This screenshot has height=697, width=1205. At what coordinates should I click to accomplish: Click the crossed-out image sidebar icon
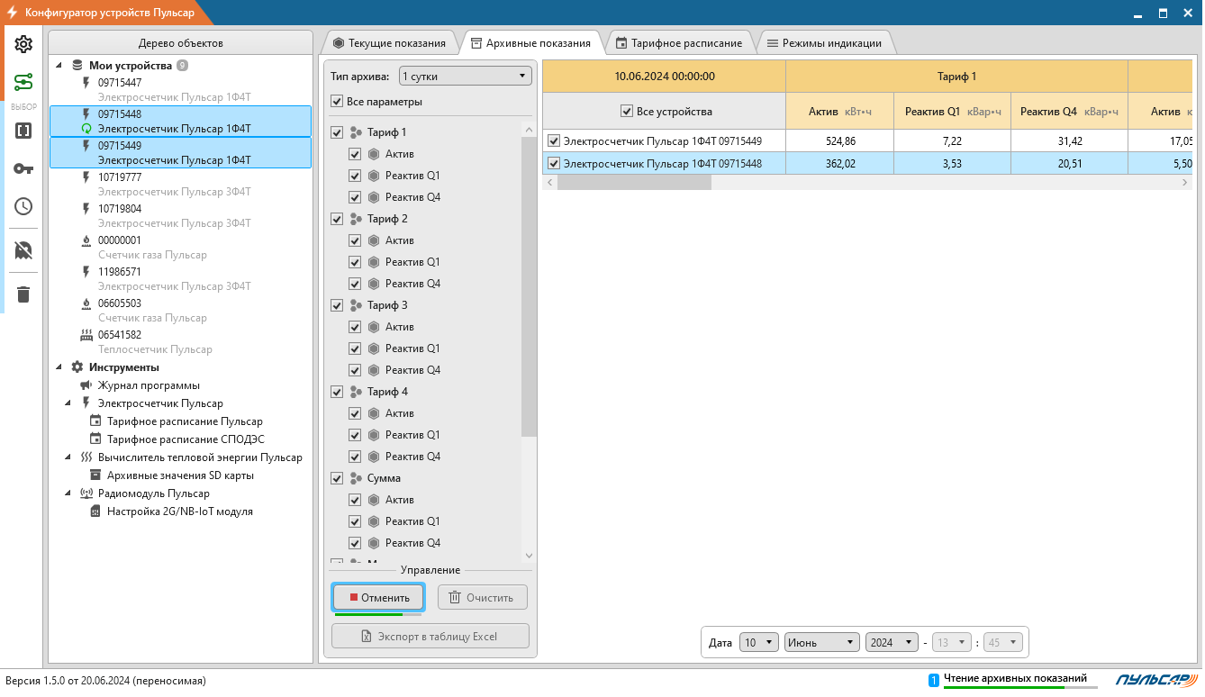tap(23, 250)
